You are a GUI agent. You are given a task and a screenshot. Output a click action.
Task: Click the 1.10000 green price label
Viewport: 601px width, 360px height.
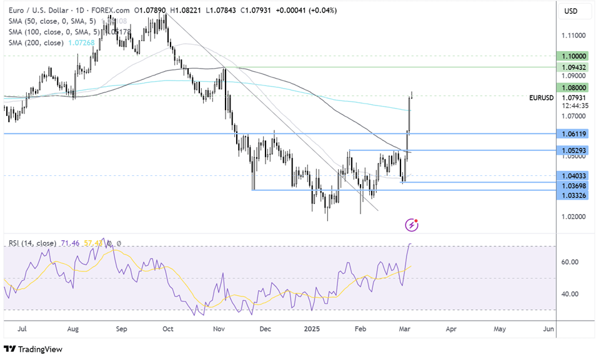(574, 56)
